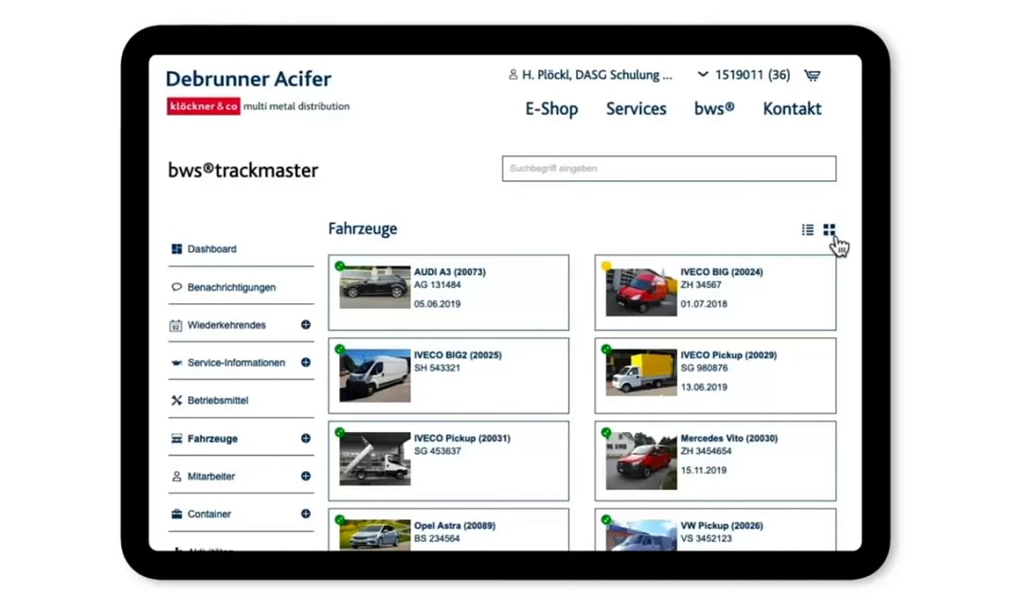This screenshot has width=1023, height=598.
Task: Expand Mitarbeiter plus button
Action: pyautogui.click(x=306, y=477)
